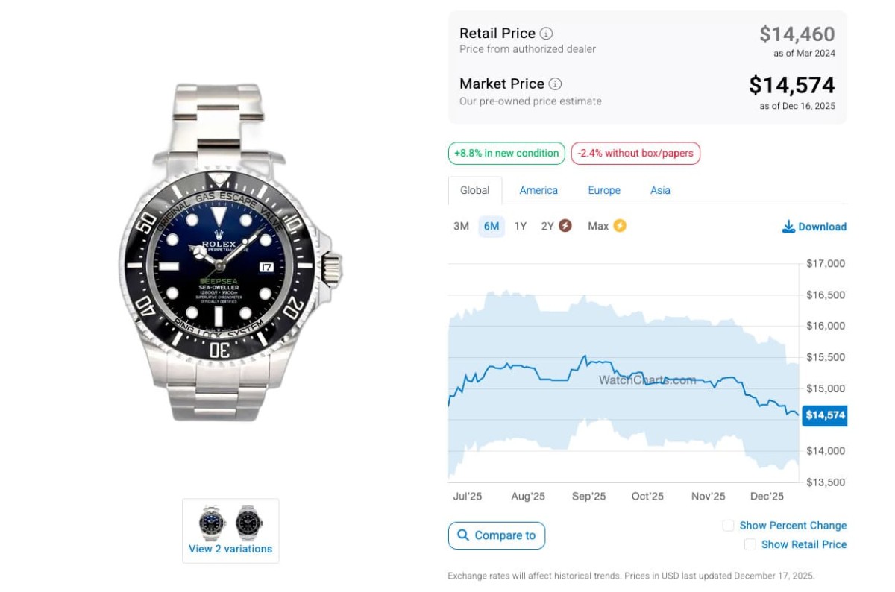This screenshot has height=592, width=895.
Task: Click the +8.8% in new condition badge
Action: [x=506, y=154]
